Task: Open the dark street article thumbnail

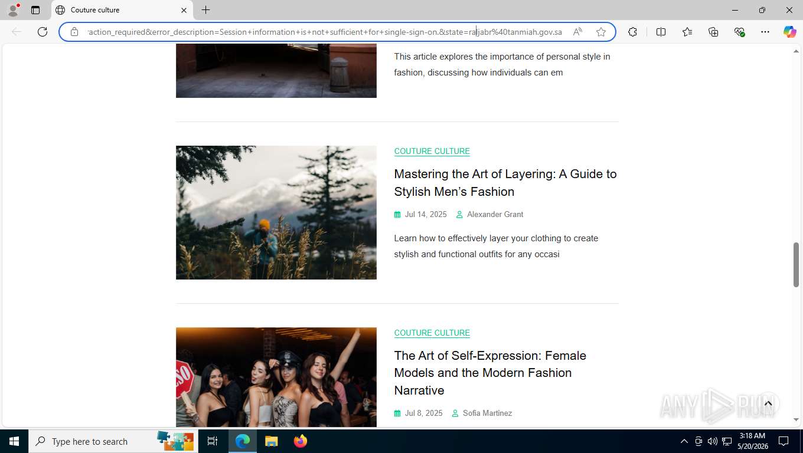Action: pyautogui.click(x=276, y=71)
